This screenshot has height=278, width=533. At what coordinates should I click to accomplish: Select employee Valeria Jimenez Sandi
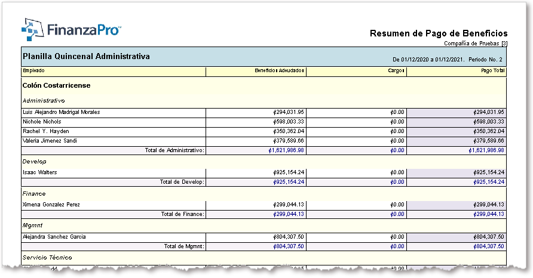click(50, 141)
